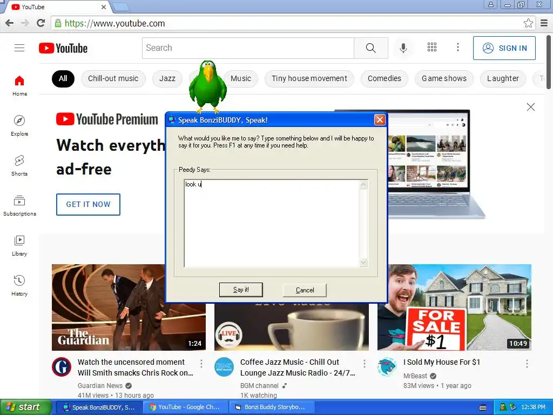Open options menu for the Will Smith video
Screen dimensions: 553x415
coord(201,364)
